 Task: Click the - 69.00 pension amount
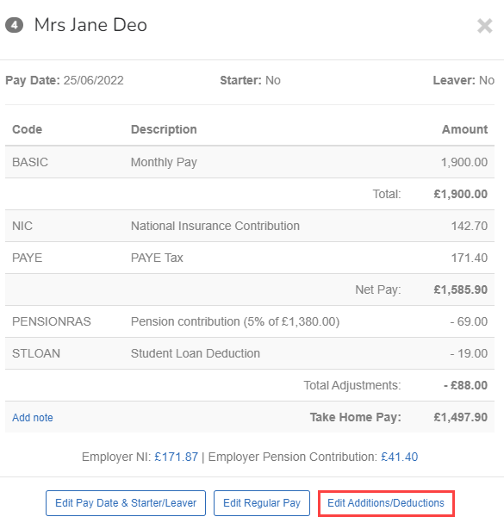(x=469, y=321)
